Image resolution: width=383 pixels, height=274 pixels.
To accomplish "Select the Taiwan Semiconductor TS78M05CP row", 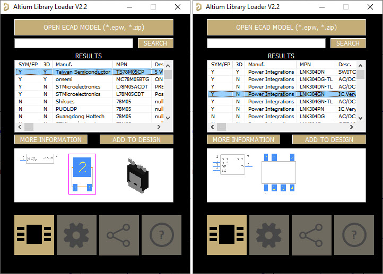I will tap(90, 72).
